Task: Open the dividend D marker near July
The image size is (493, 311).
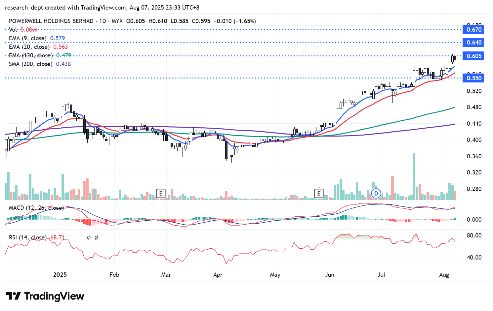Action: [x=376, y=193]
